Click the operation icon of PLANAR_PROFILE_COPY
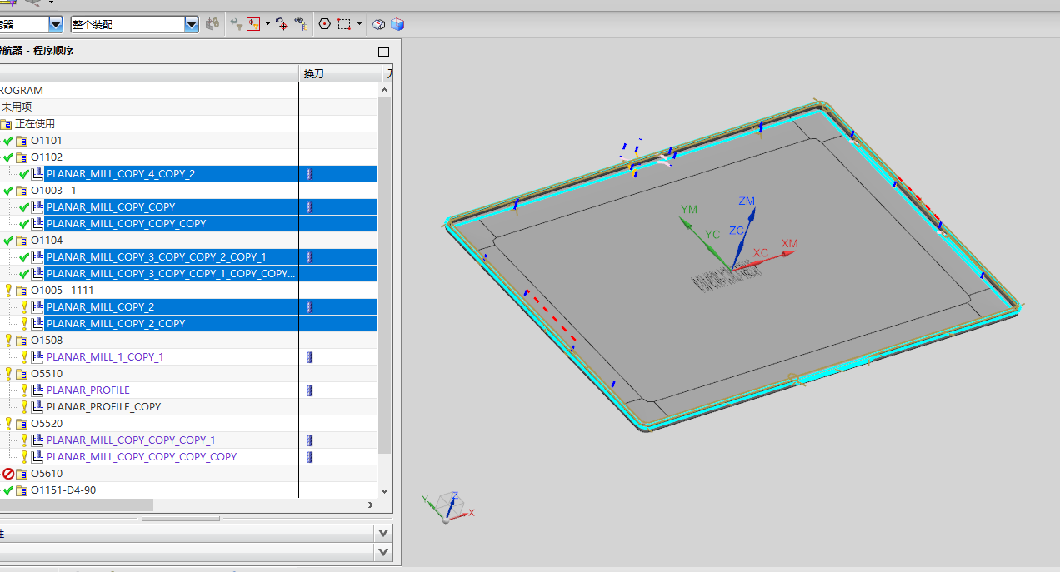The image size is (1060, 572). pyautogui.click(x=37, y=407)
